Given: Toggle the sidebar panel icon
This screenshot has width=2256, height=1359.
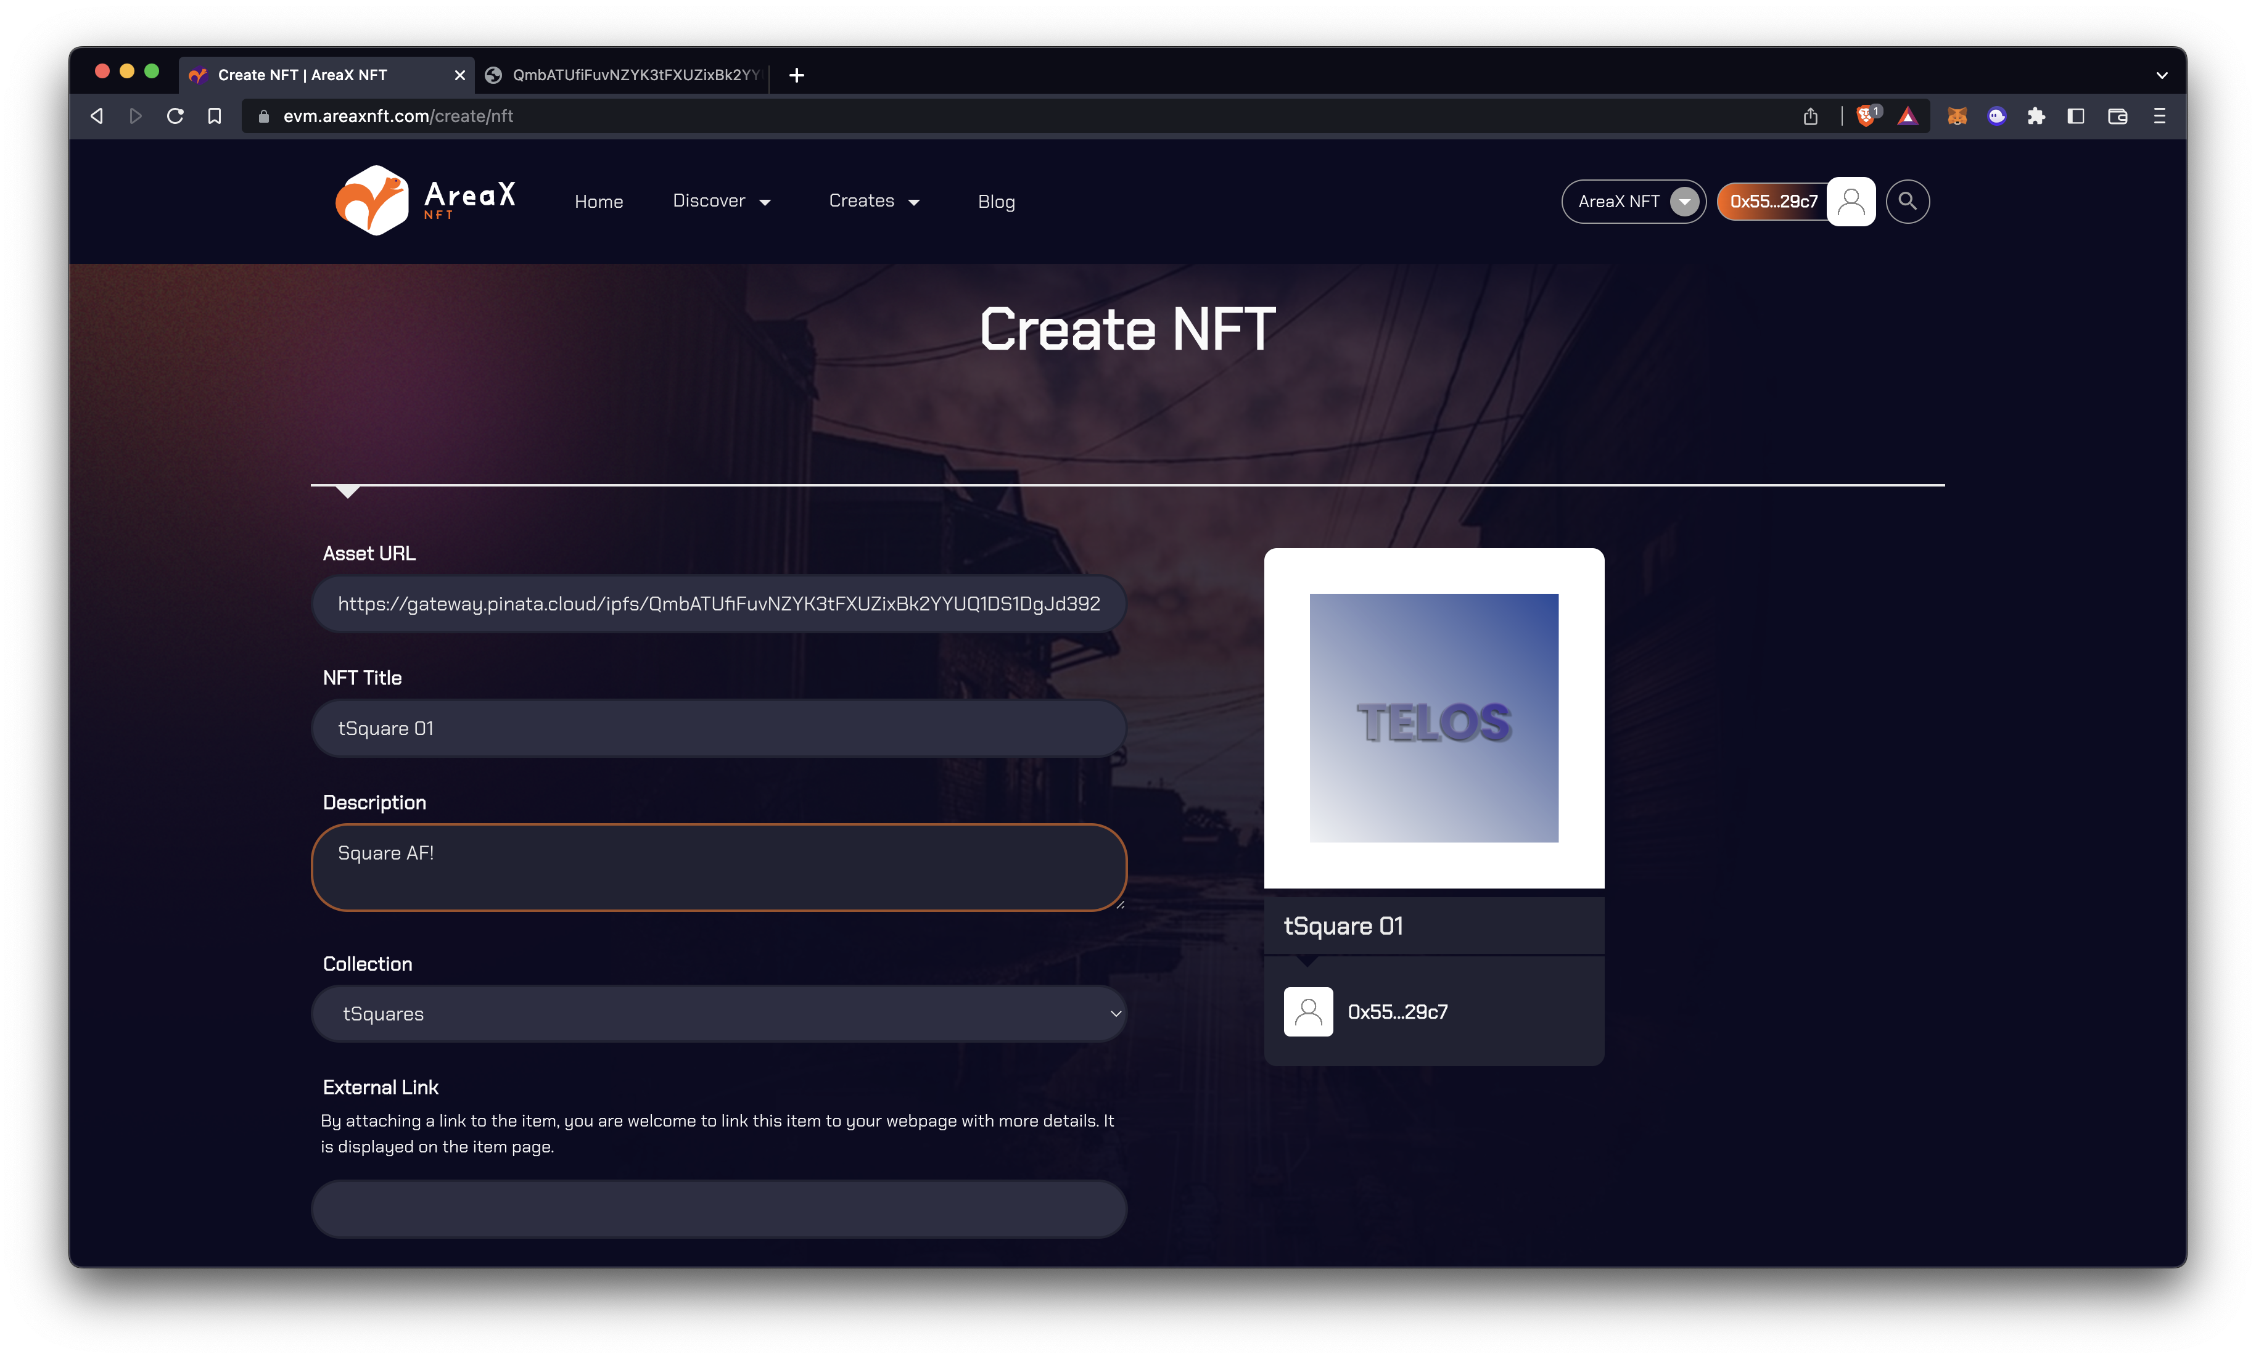Looking at the screenshot, I should tap(2076, 116).
